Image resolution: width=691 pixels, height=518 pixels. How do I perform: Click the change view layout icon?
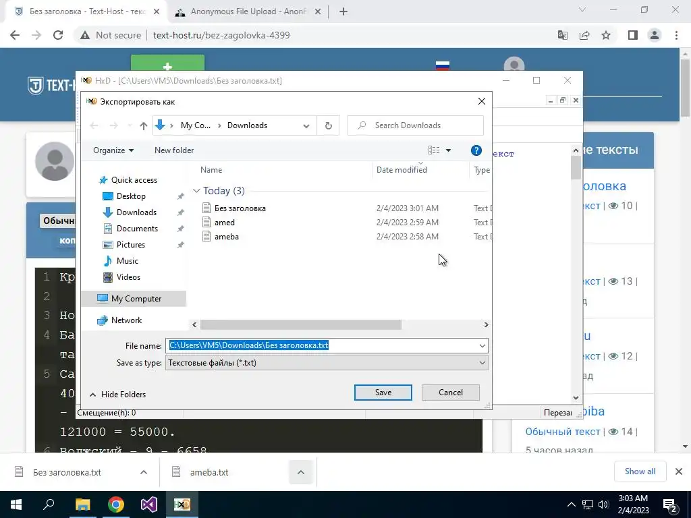434,150
